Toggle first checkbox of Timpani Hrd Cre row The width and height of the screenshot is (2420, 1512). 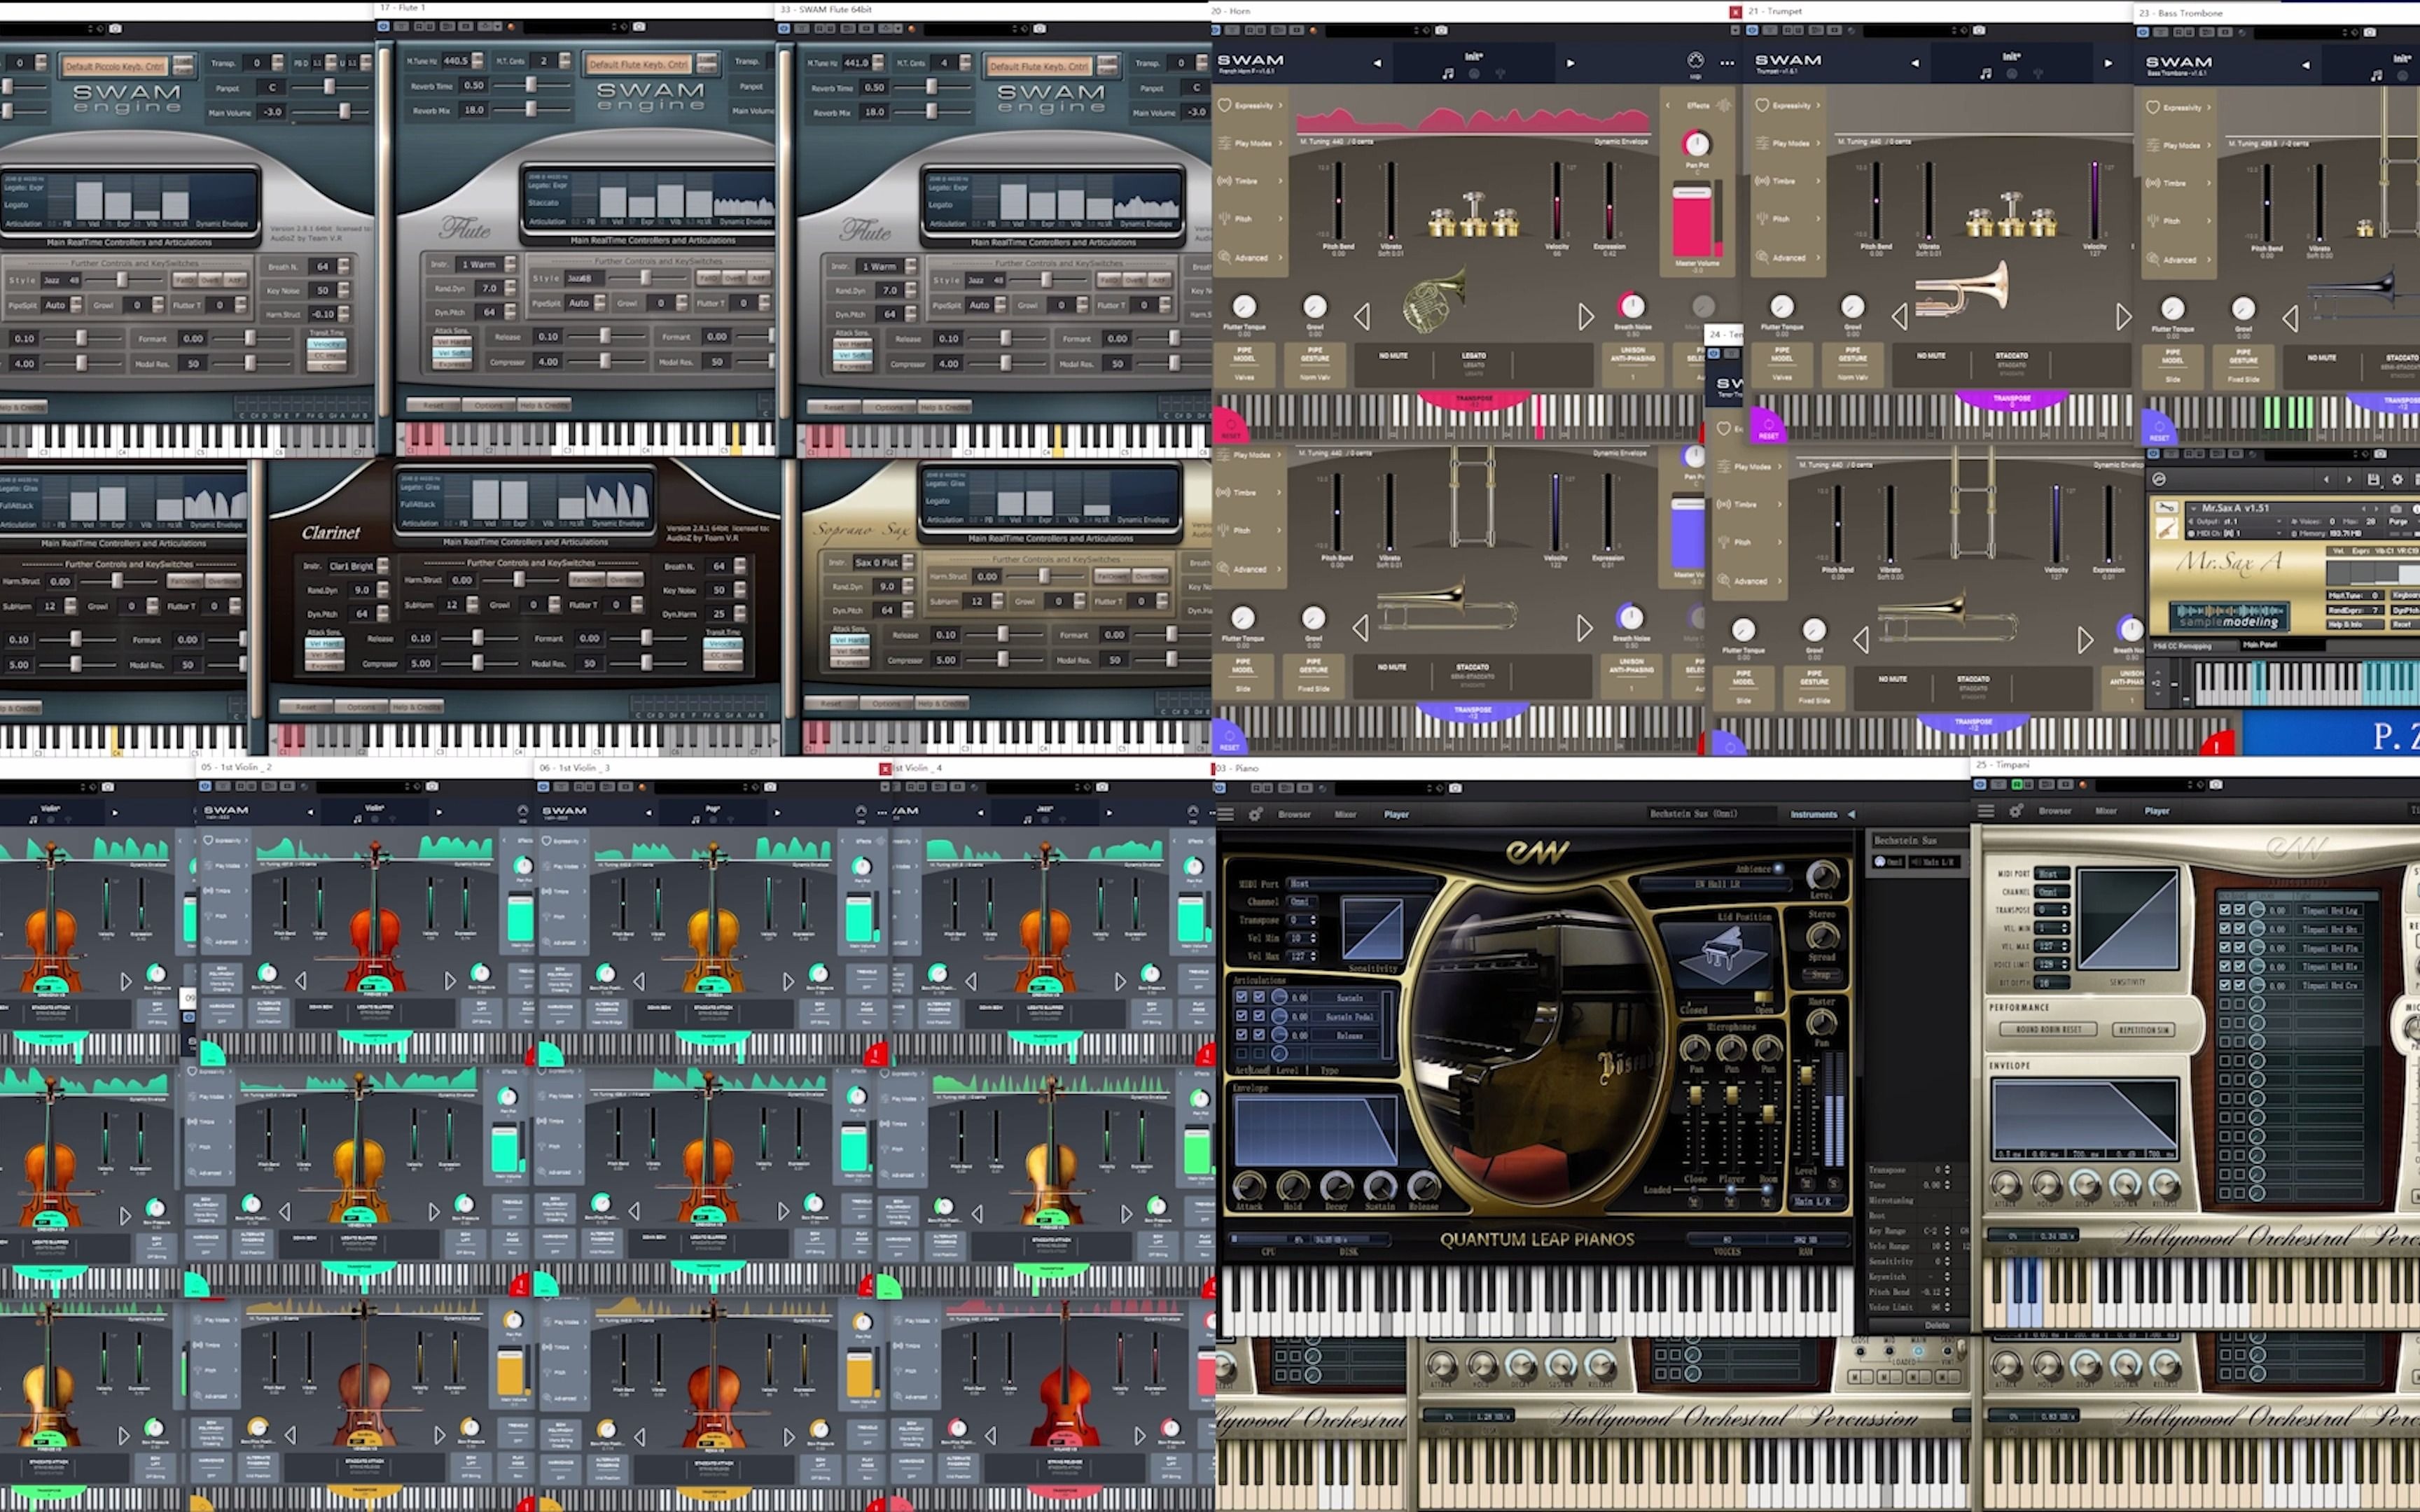tap(2224, 985)
